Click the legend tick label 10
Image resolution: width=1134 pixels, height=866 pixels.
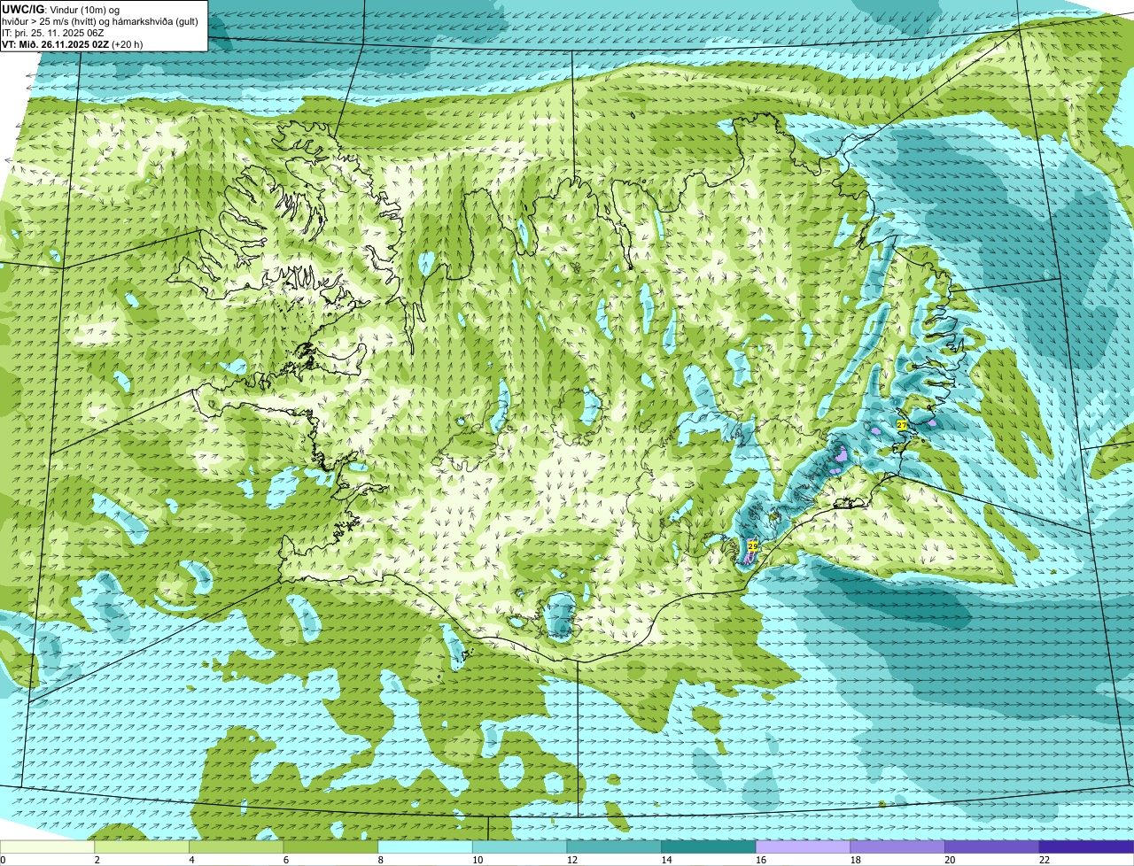click(x=478, y=860)
